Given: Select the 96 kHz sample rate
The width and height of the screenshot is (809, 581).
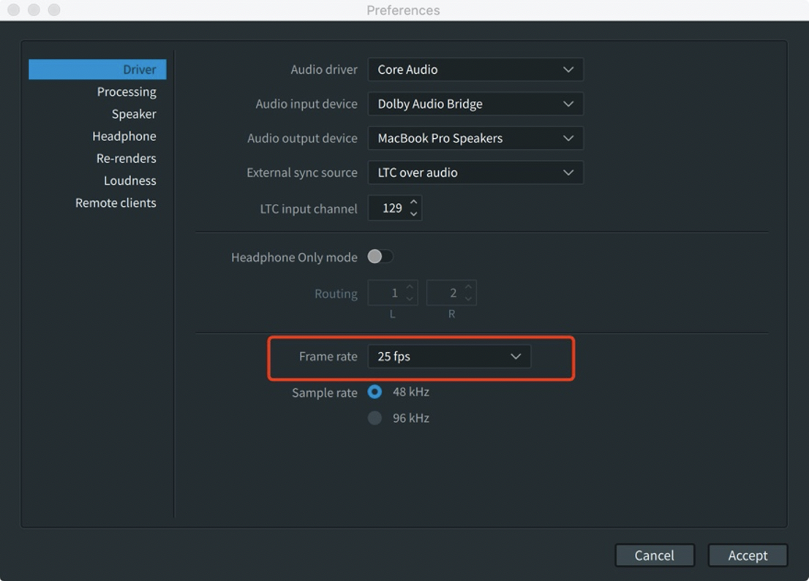Looking at the screenshot, I should [x=375, y=418].
